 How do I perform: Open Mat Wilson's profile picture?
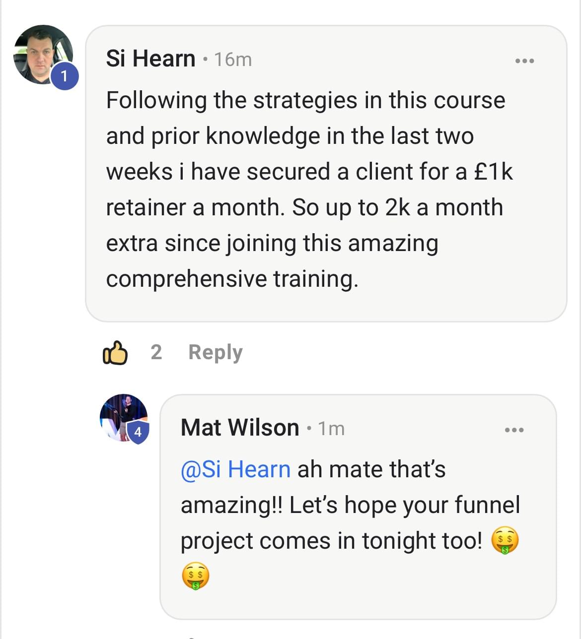tap(122, 416)
